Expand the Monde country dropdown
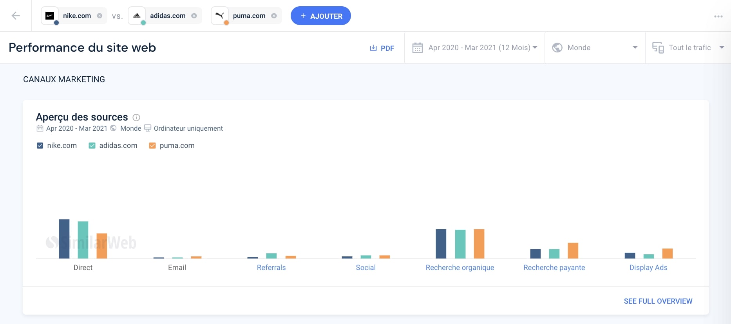This screenshot has height=324, width=731. pos(595,48)
